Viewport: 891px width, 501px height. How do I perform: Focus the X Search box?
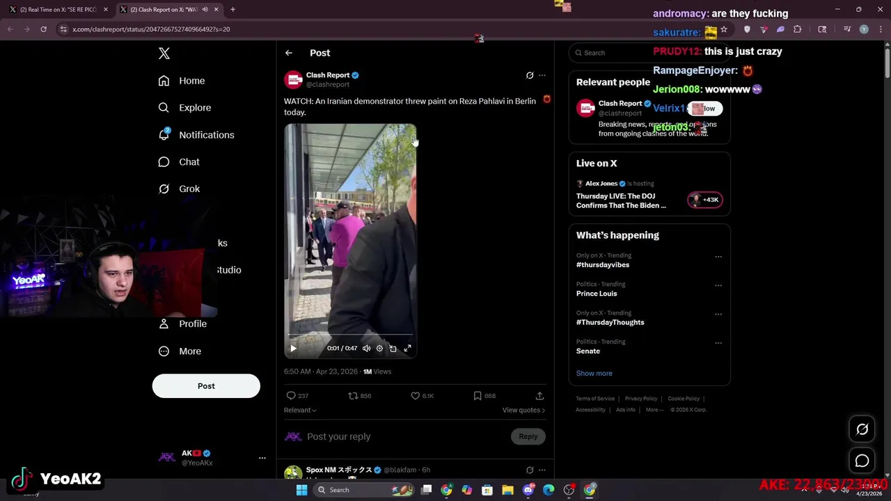pyautogui.click(x=649, y=53)
